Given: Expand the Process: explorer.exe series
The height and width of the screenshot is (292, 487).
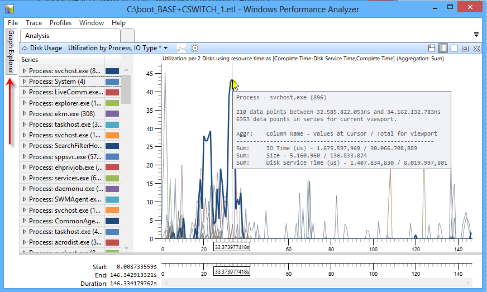Looking at the screenshot, I should 25,103.
